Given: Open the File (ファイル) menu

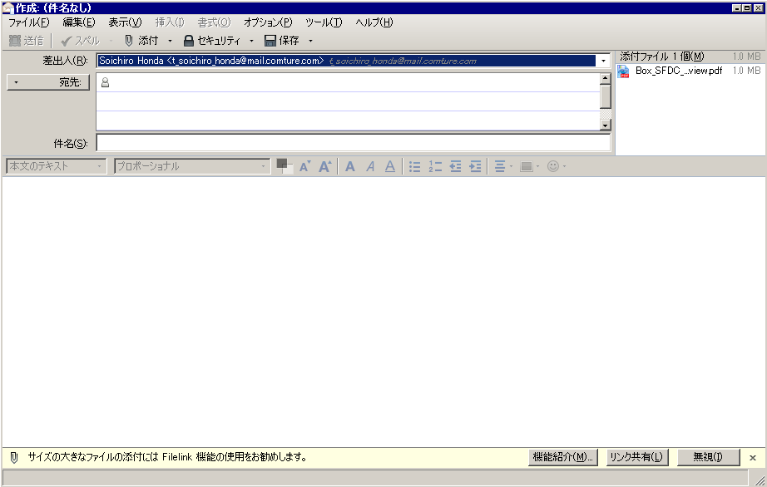Looking at the screenshot, I should coord(29,22).
